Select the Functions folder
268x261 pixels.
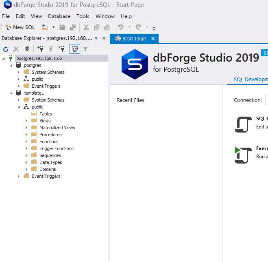tap(49, 142)
